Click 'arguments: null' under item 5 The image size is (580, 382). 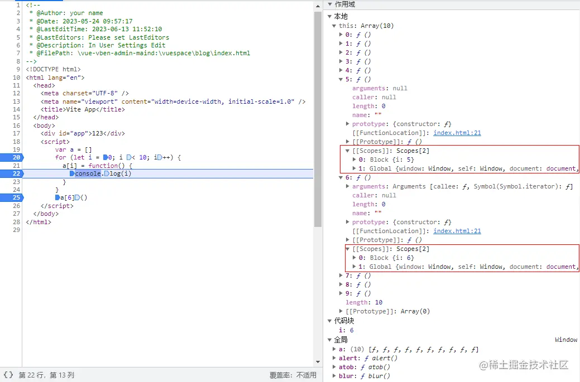(380, 88)
